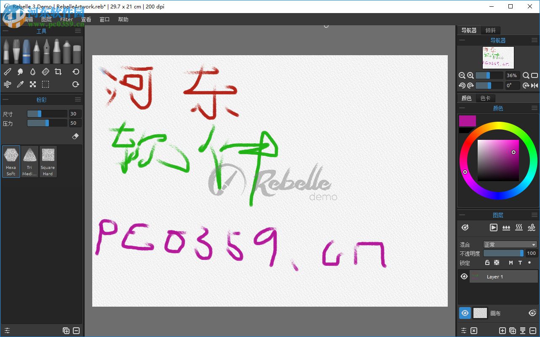This screenshot has width=540, height=337.
Task: Select the rectangular Selection tool
Action: 45,83
